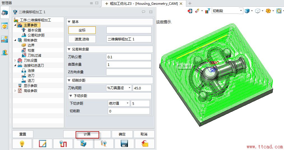Open dropdown arrow beside eraser icon
The width and height of the screenshot is (284, 150).
point(202,11)
